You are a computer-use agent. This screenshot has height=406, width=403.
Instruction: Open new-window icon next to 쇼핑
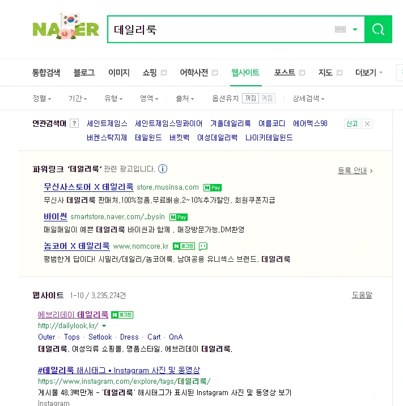pyautogui.click(x=164, y=73)
